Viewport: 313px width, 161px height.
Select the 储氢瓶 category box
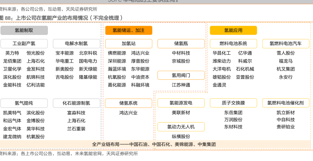click(x=181, y=44)
